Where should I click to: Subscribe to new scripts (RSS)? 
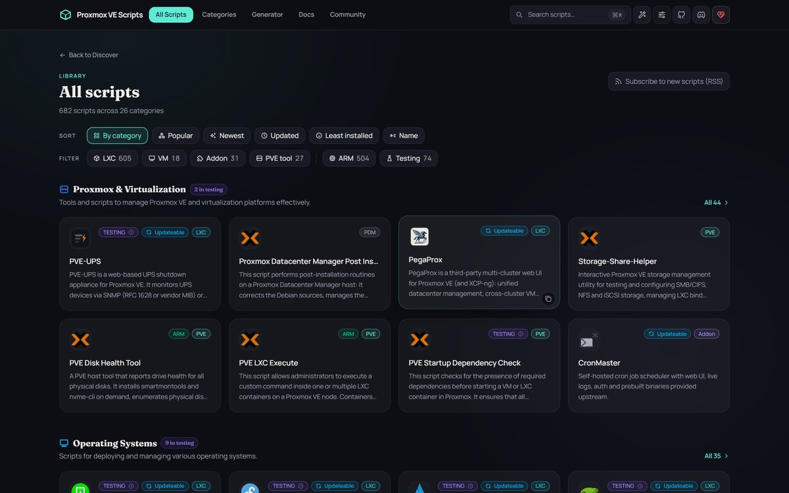[669, 82]
